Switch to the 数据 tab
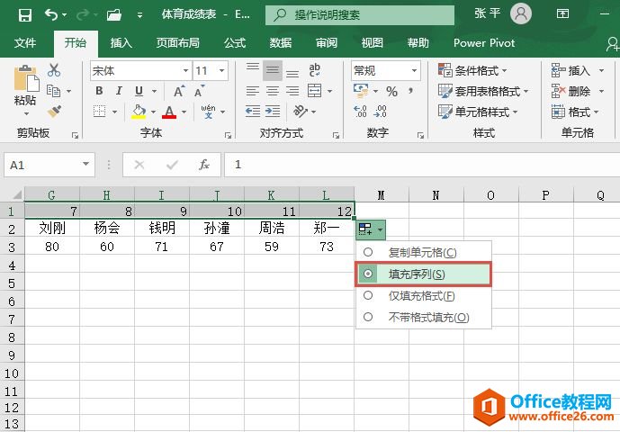The height and width of the screenshot is (432, 620). click(281, 42)
